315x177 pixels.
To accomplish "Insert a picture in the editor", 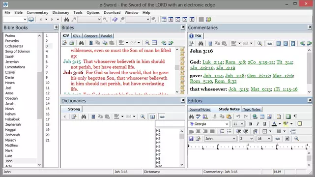I will pos(269,117).
